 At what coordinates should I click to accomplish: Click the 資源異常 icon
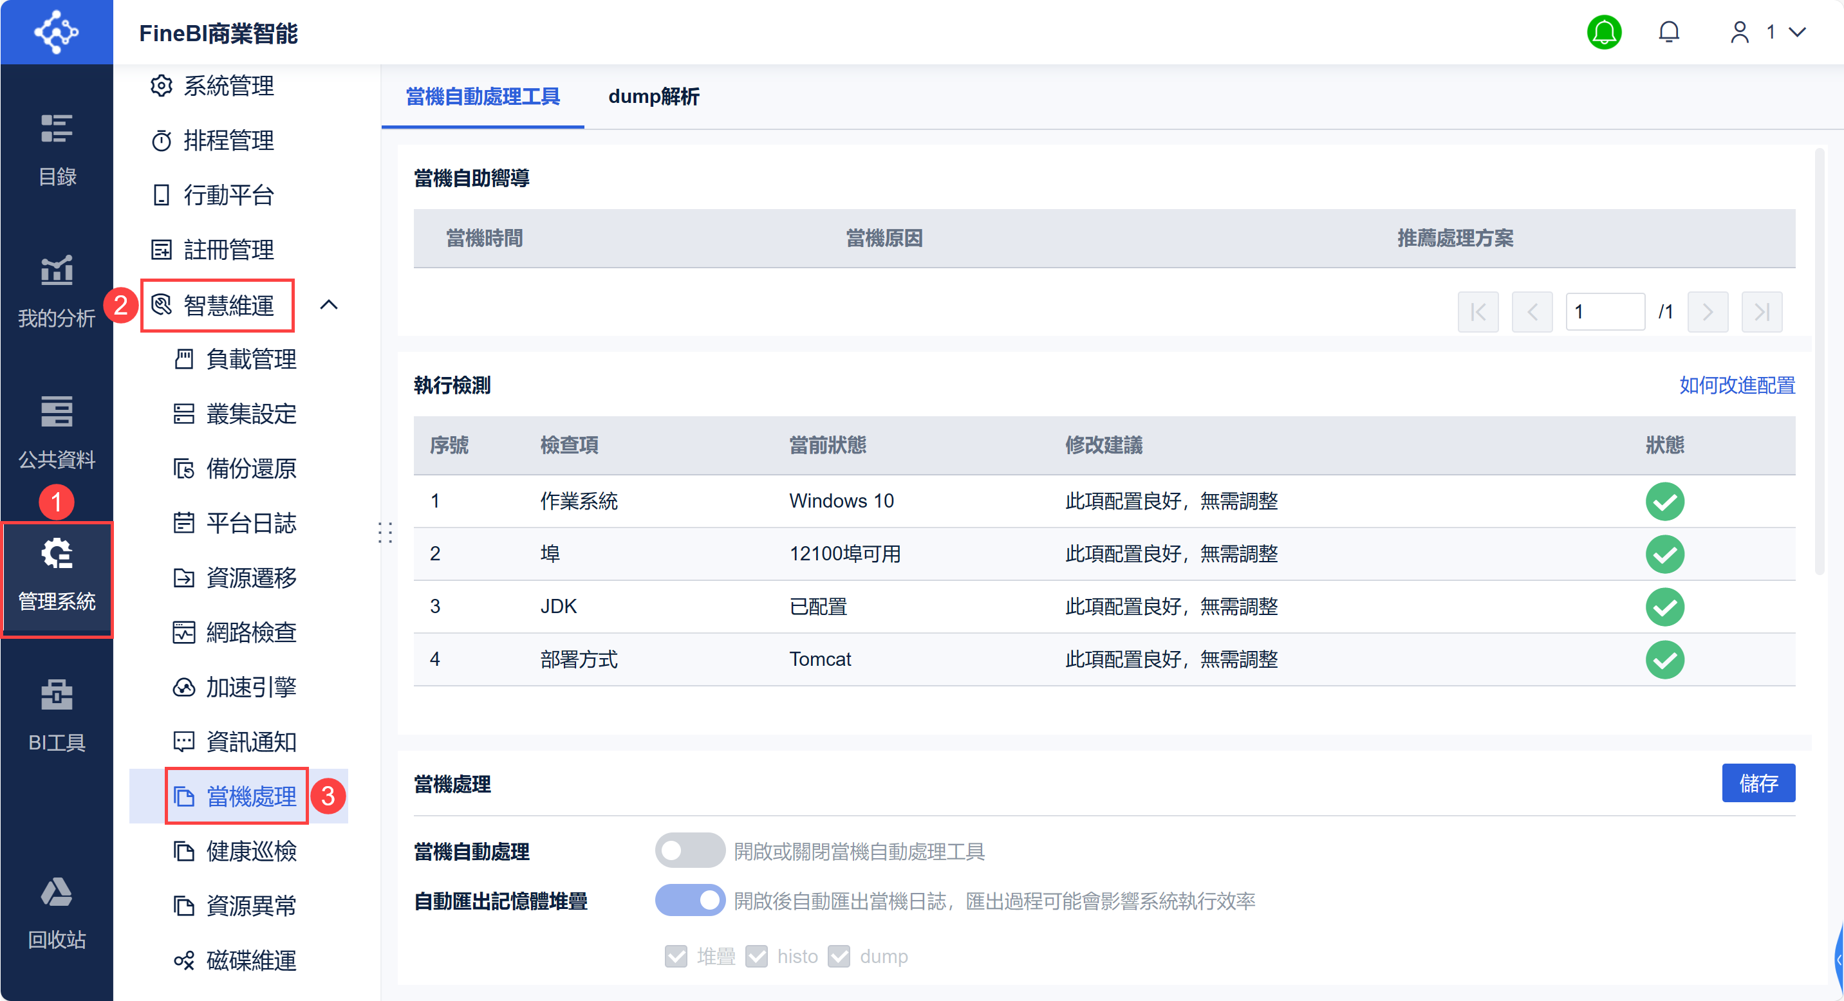point(184,906)
